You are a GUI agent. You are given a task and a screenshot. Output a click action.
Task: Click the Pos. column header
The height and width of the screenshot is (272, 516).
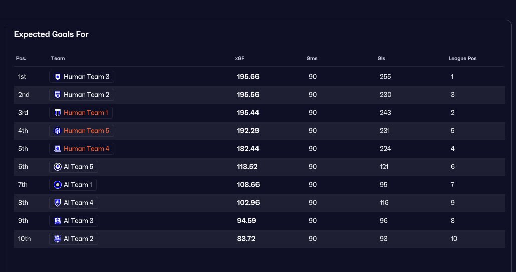tap(21, 59)
